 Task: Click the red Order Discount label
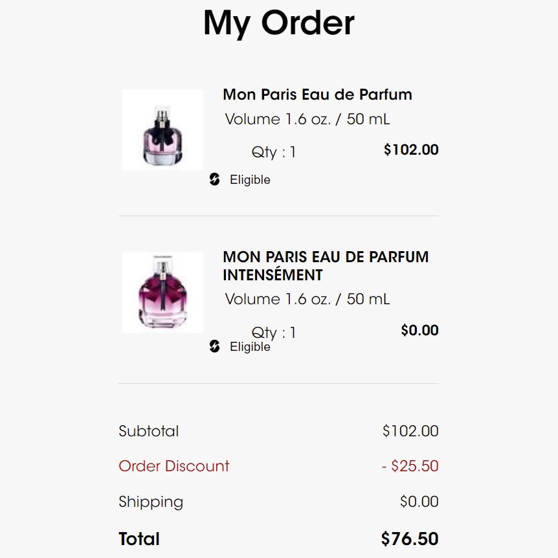(174, 466)
